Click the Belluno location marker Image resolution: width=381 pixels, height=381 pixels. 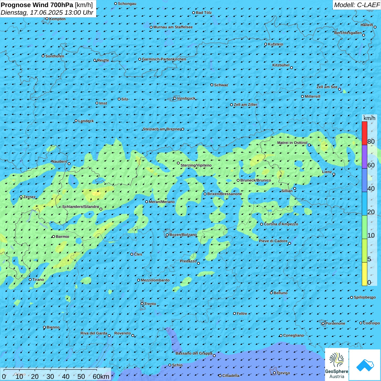pos(271,293)
